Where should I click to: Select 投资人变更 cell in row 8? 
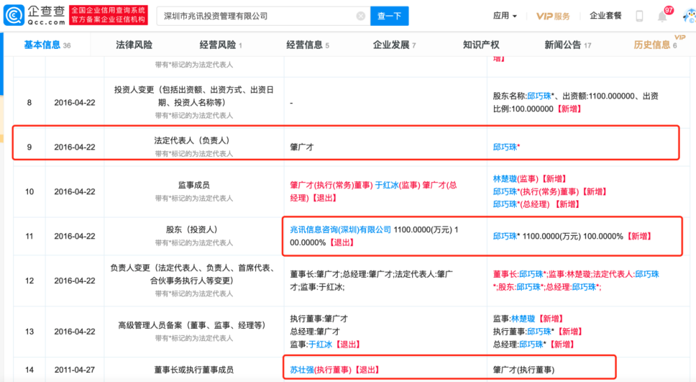[x=194, y=102]
